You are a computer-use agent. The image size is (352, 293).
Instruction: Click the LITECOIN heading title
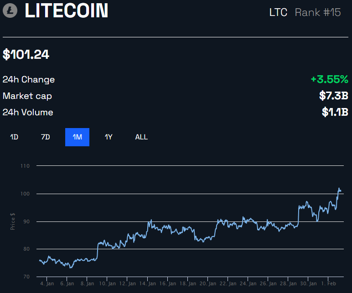point(67,11)
